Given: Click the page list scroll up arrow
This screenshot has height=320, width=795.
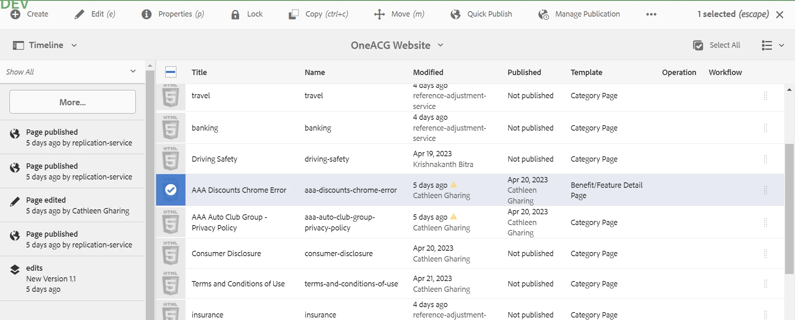Looking at the screenshot, I should 789,89.
